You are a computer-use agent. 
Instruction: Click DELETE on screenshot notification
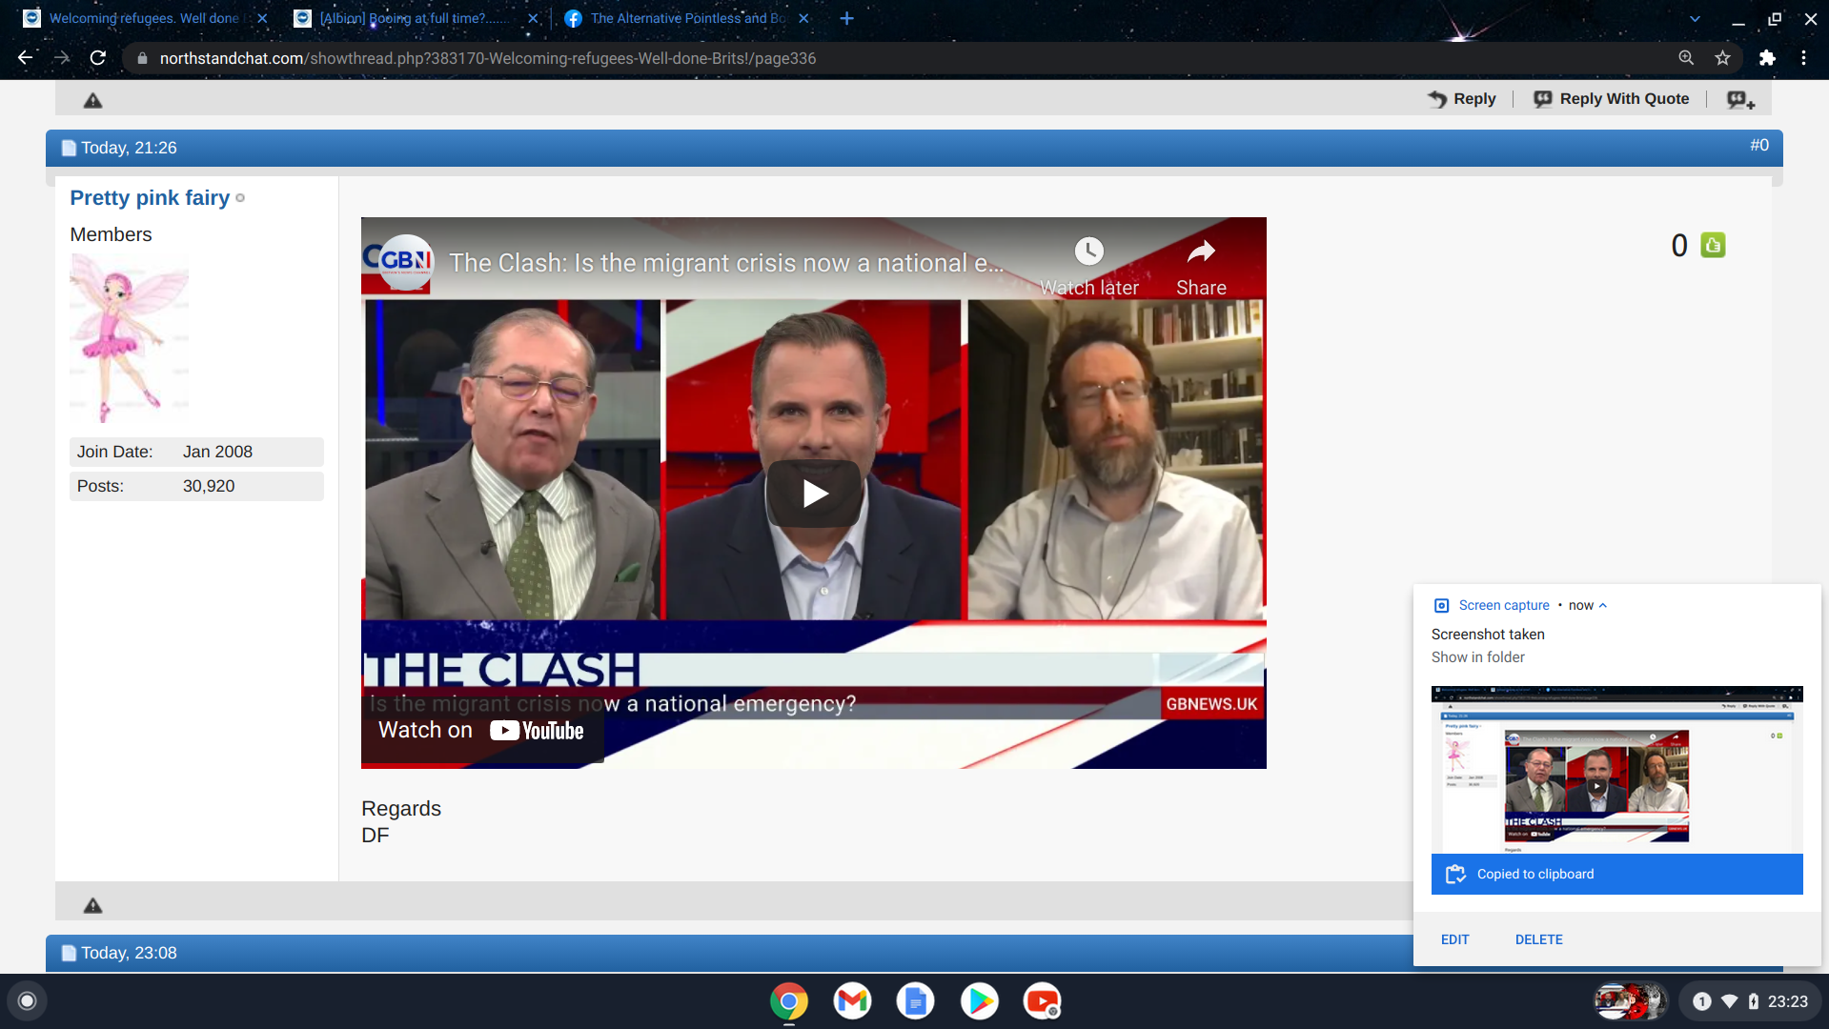coord(1538,939)
